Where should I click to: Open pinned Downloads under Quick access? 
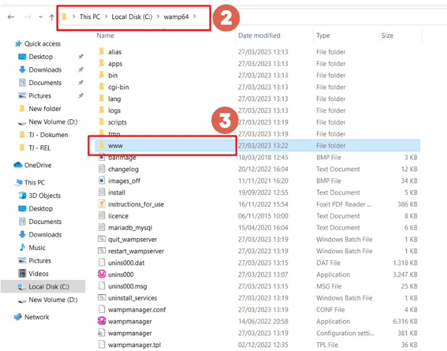point(45,70)
